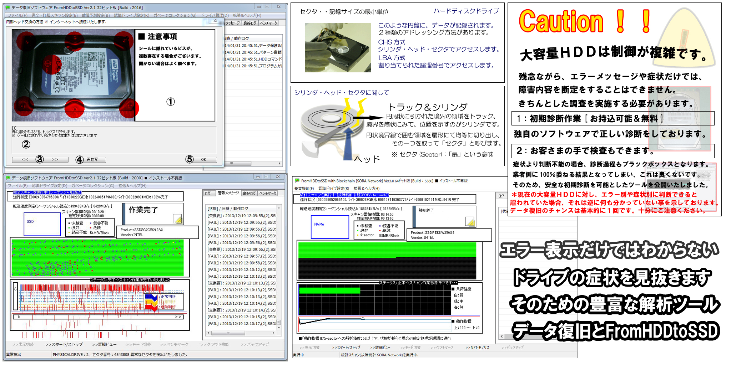Click >>表示切替 in Ver3.0 window

tap(309, 348)
